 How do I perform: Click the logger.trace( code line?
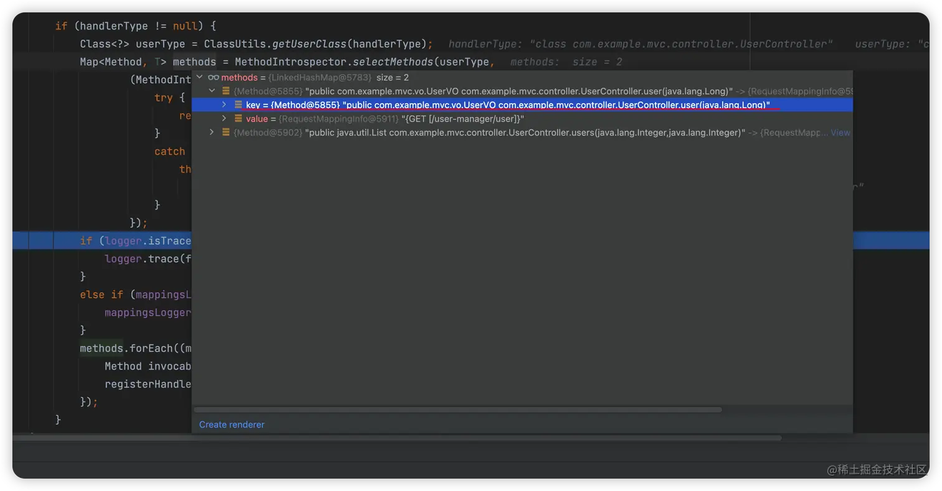[x=148, y=259]
